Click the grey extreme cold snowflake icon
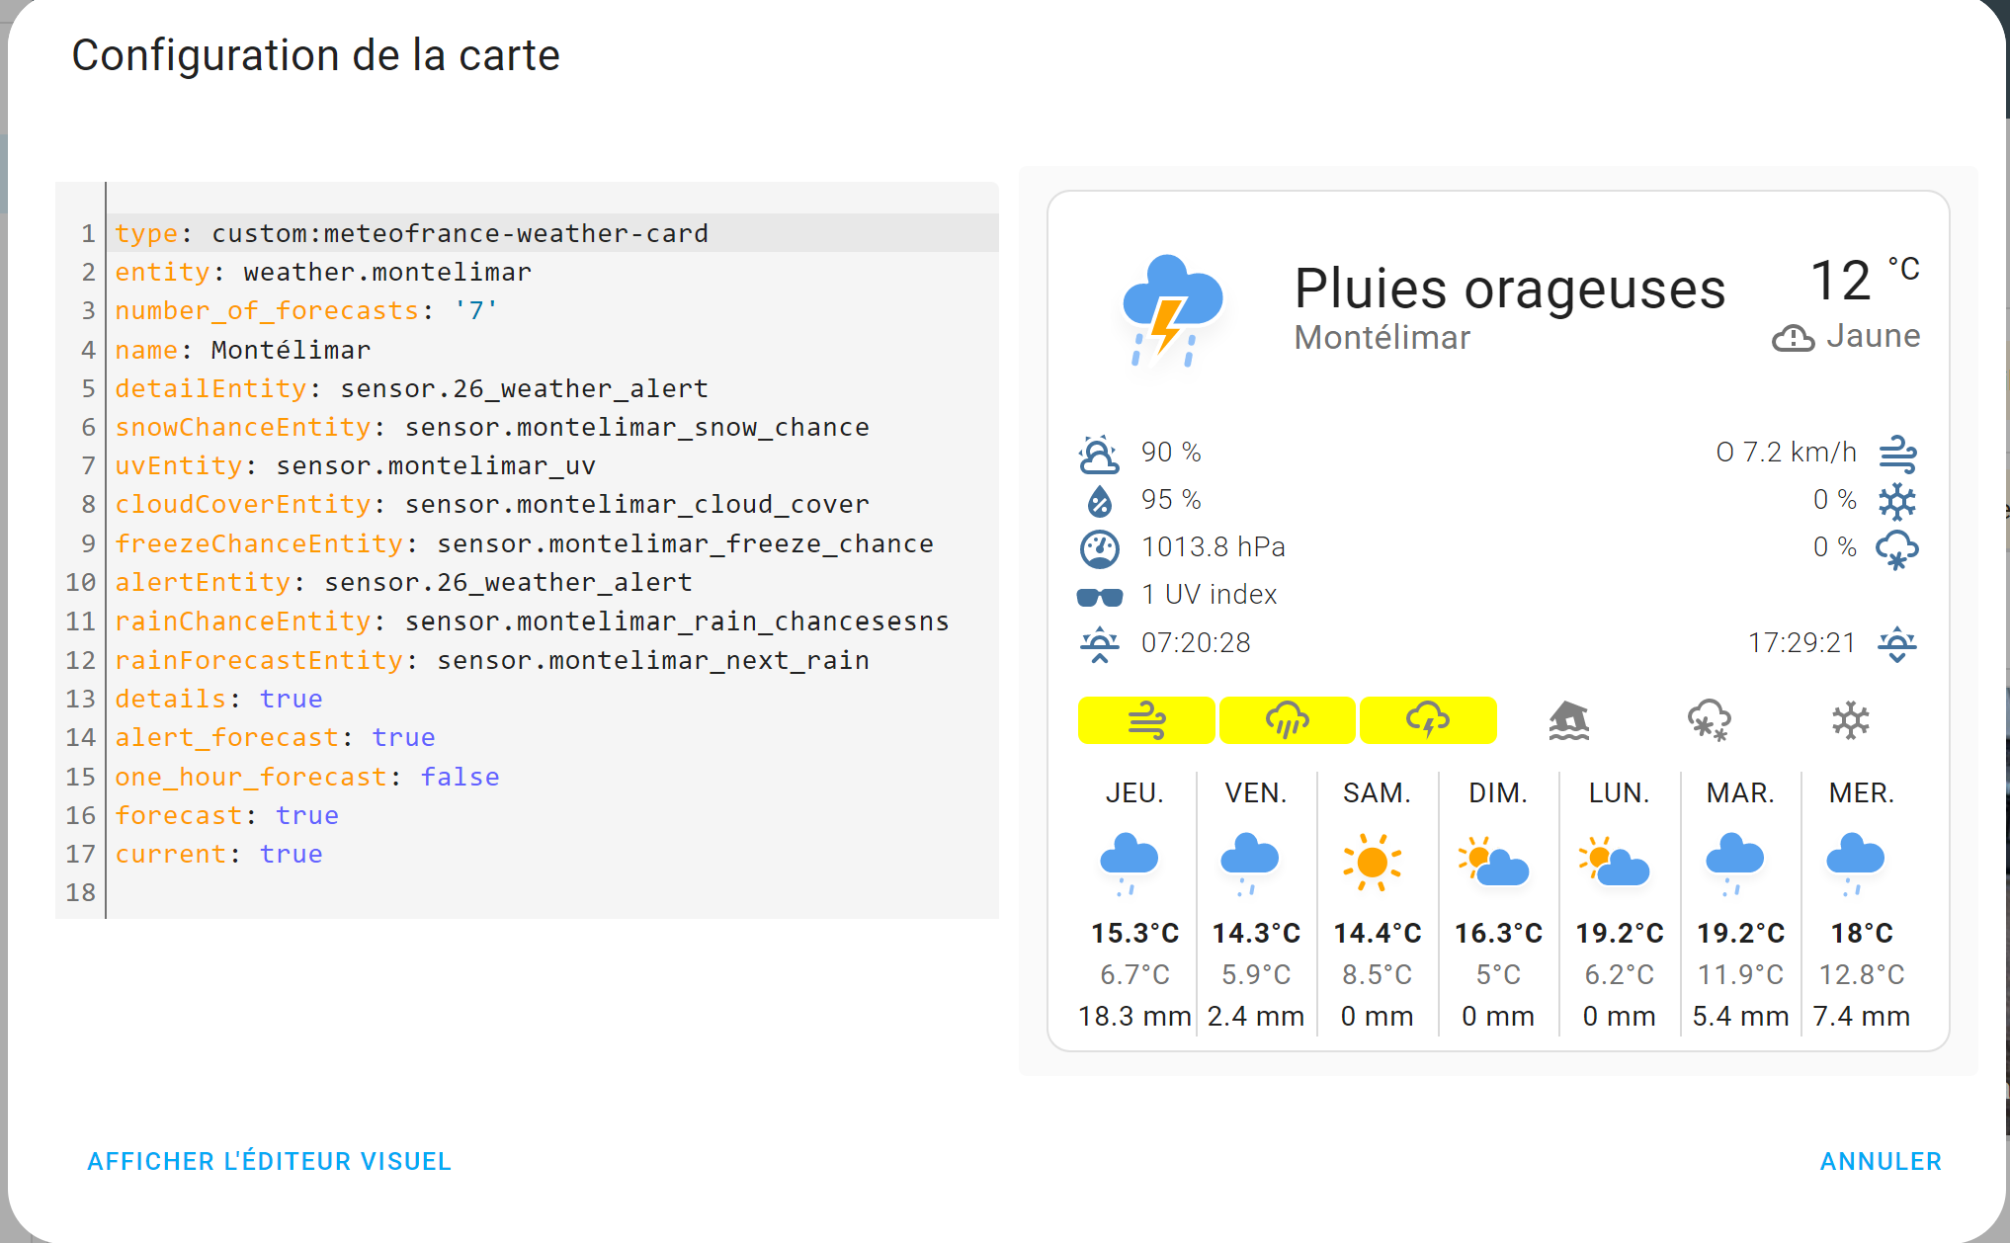 (x=1851, y=720)
